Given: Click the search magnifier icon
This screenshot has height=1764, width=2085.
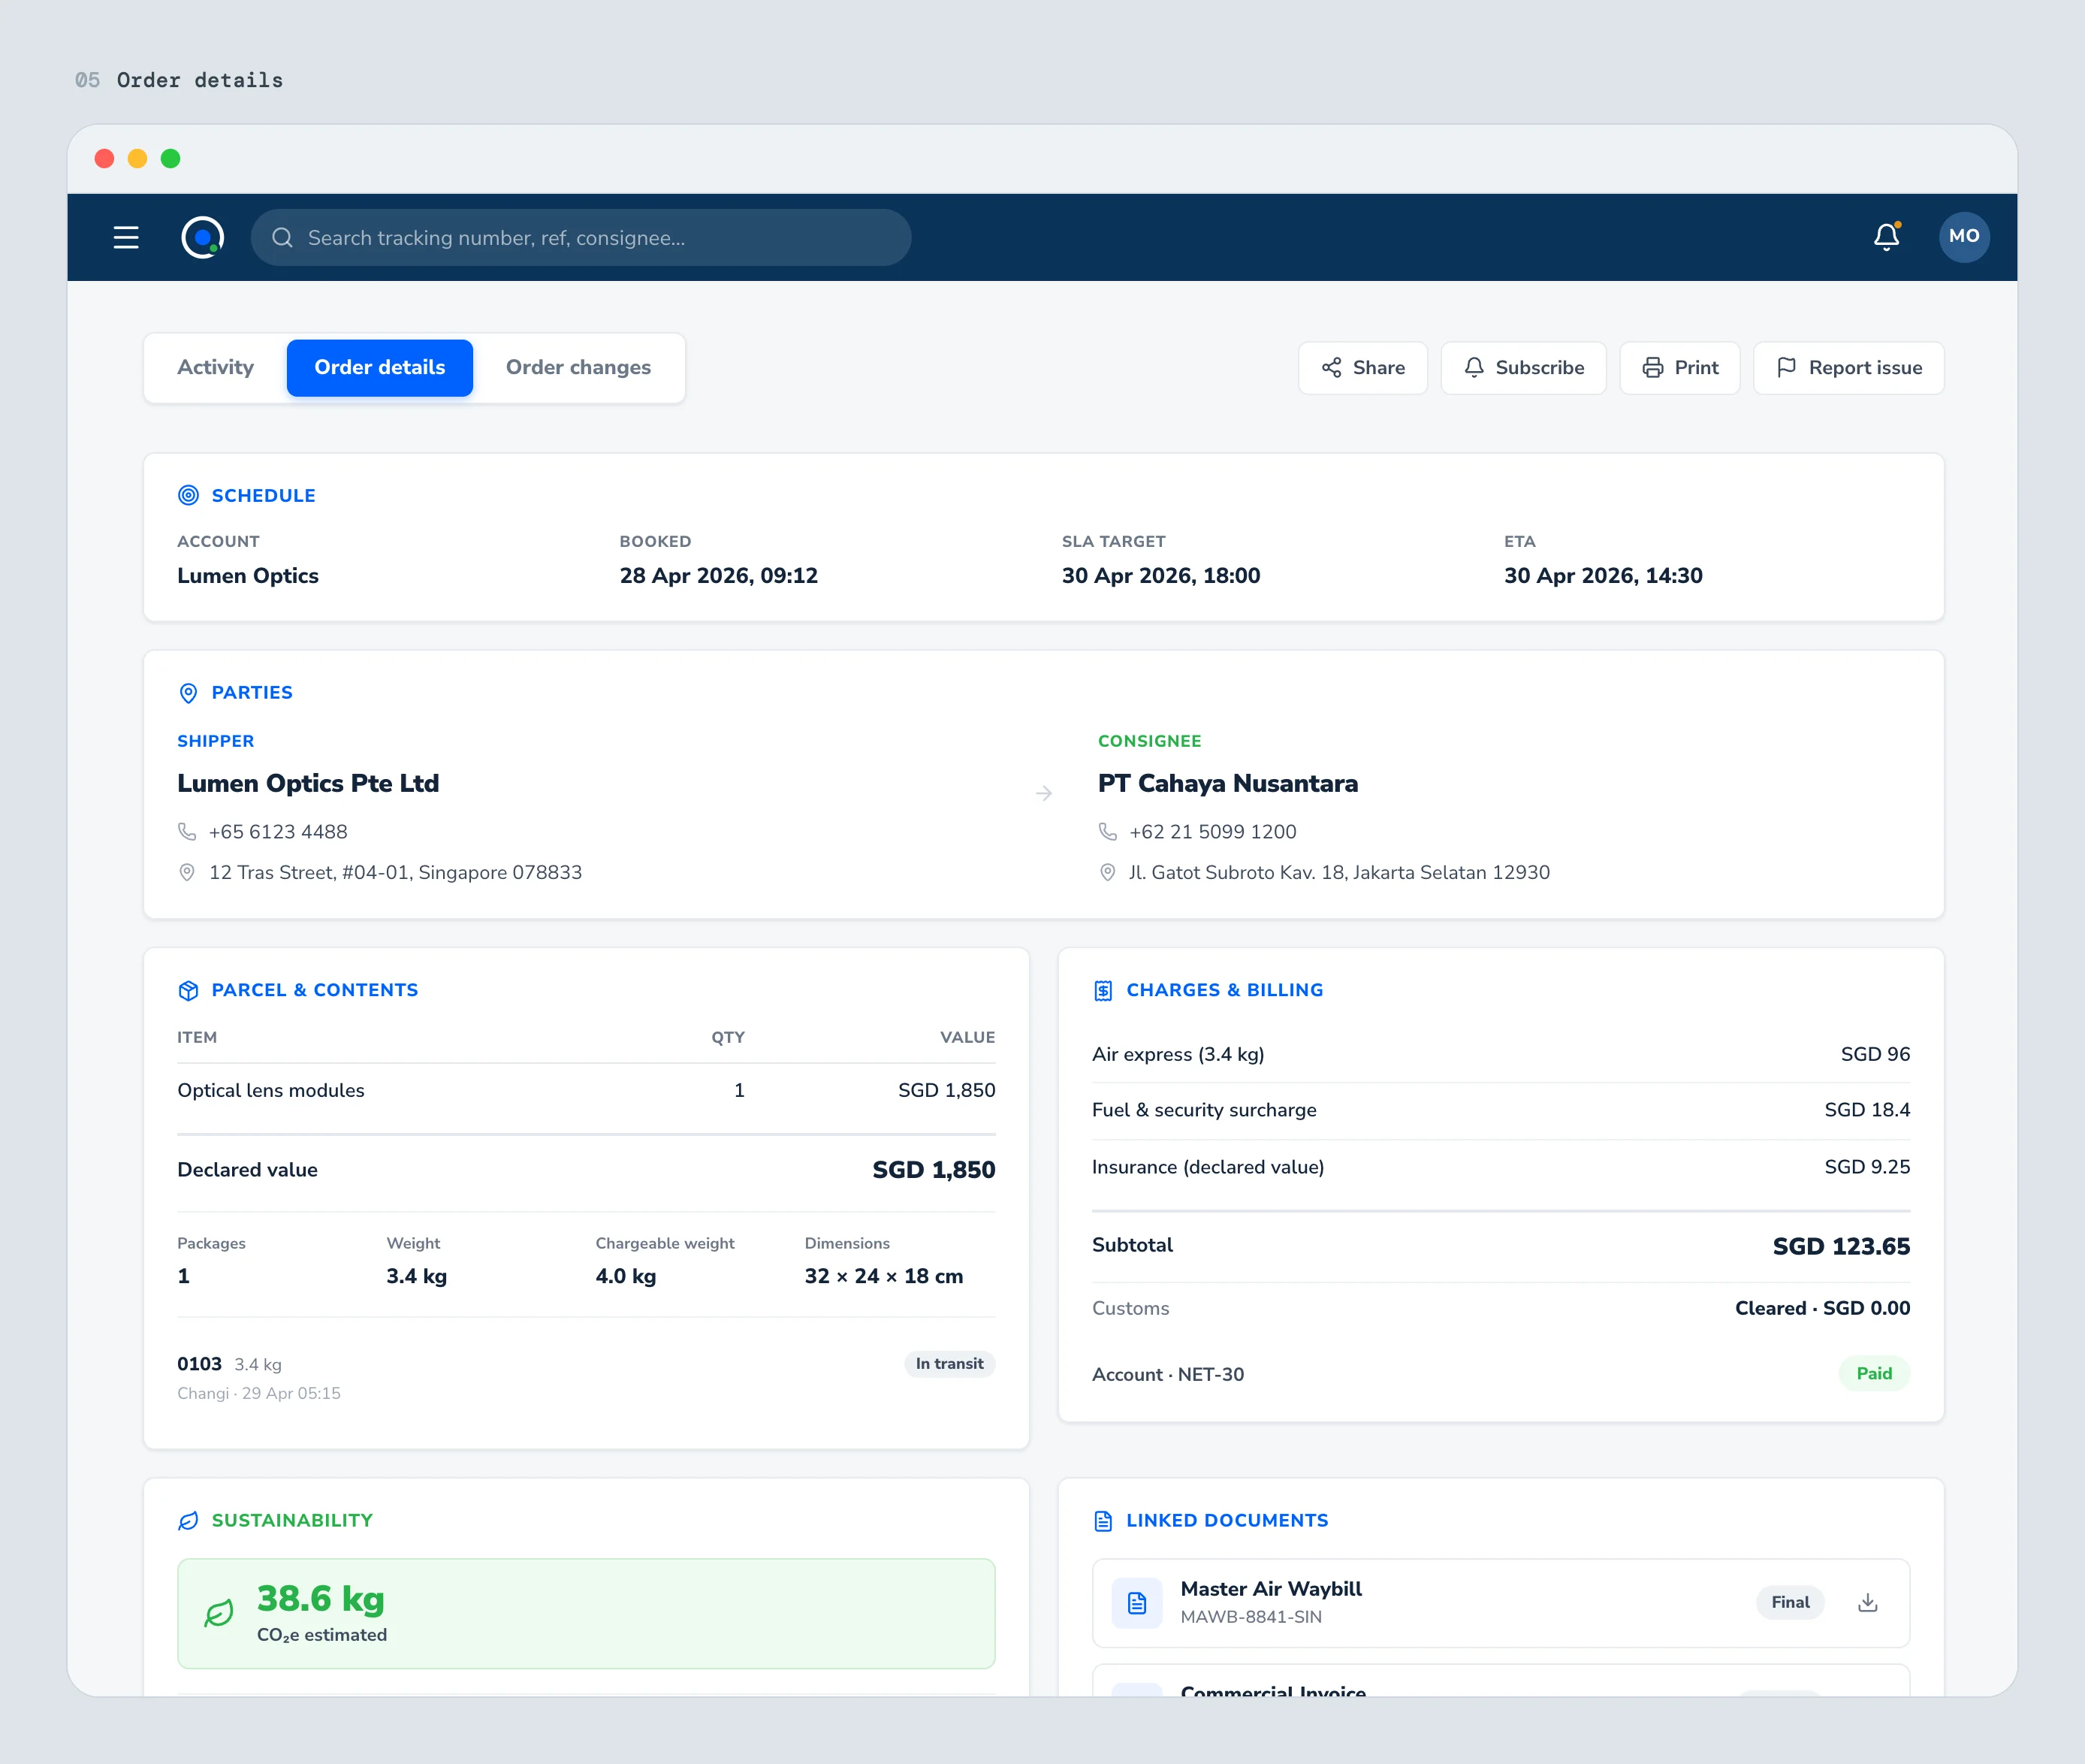Looking at the screenshot, I should click(283, 237).
